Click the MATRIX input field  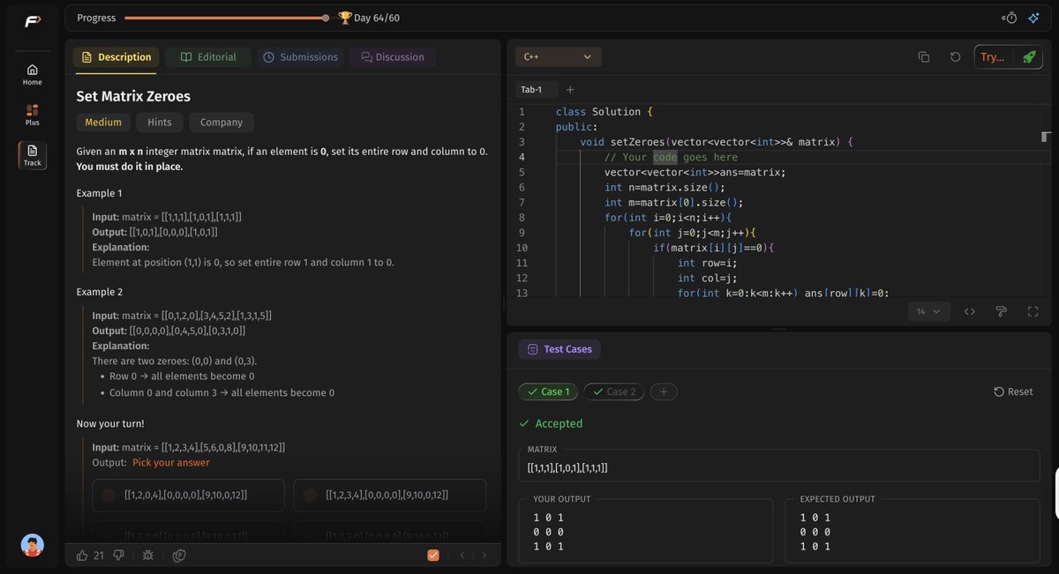coord(779,467)
